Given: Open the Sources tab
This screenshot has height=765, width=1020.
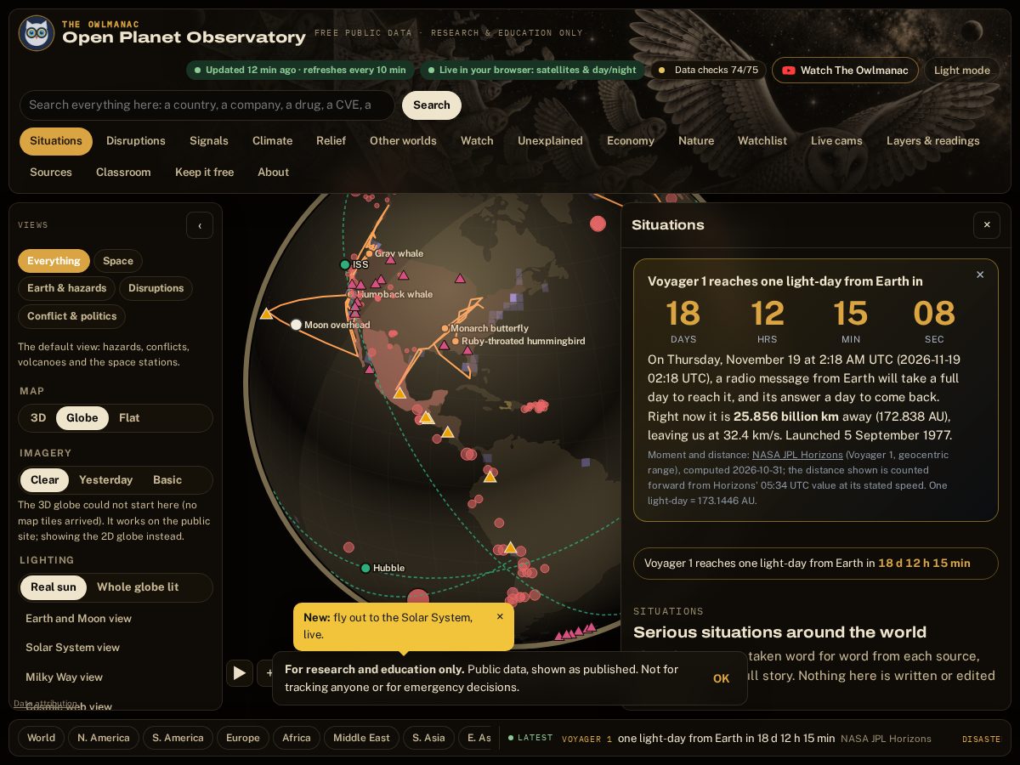Looking at the screenshot, I should point(51,173).
